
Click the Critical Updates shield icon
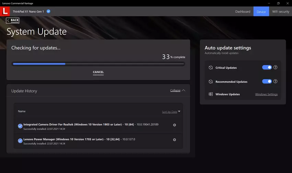tap(211, 68)
